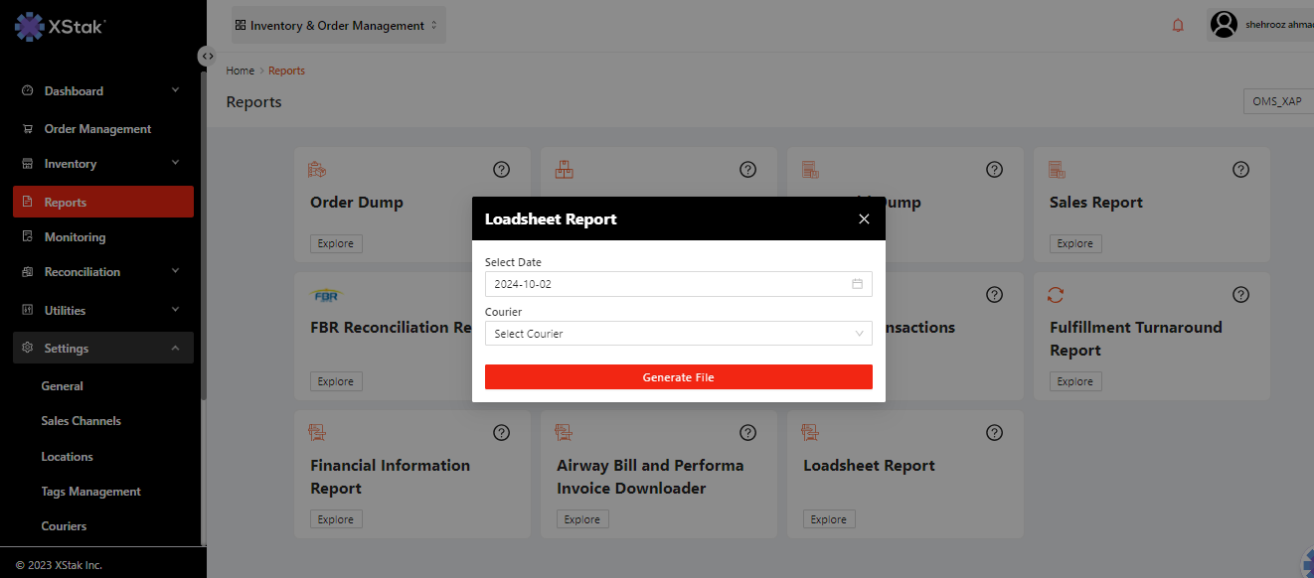Viewport: 1314px width, 578px height.
Task: Close the Loadsheet Report dialog
Action: pos(864,219)
